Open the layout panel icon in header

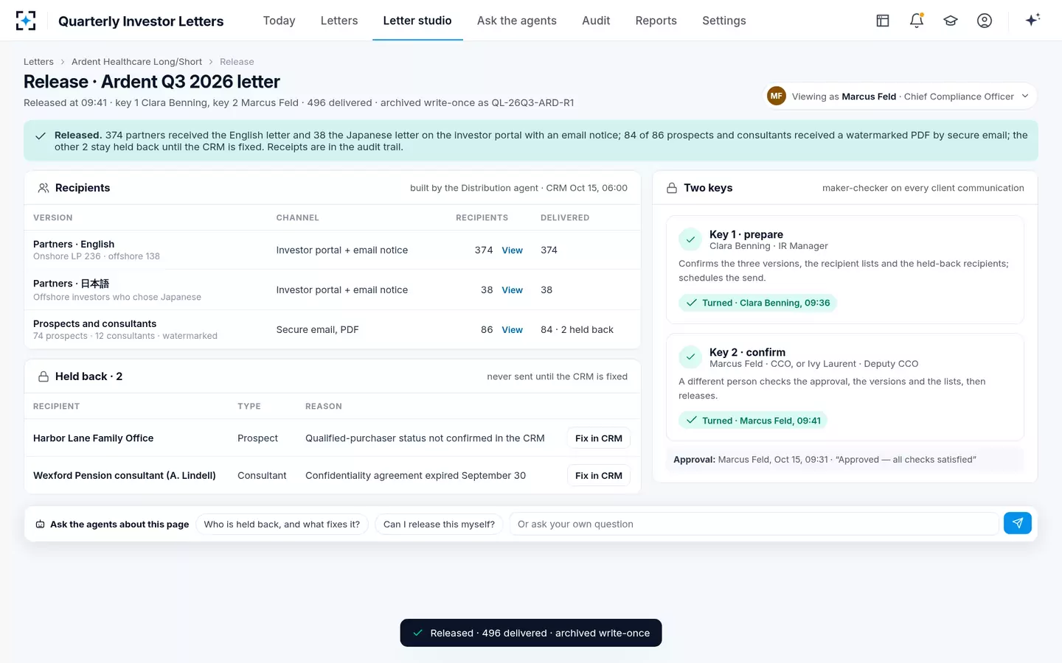pos(883,21)
